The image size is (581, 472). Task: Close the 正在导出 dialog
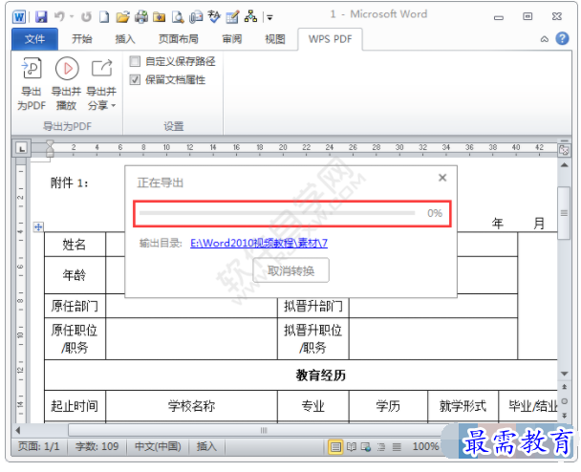point(442,178)
